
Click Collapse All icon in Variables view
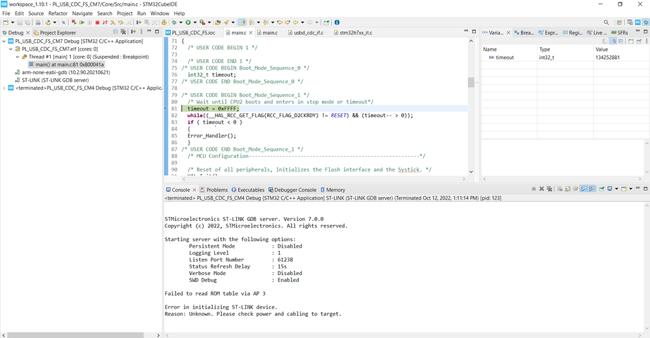(621, 41)
